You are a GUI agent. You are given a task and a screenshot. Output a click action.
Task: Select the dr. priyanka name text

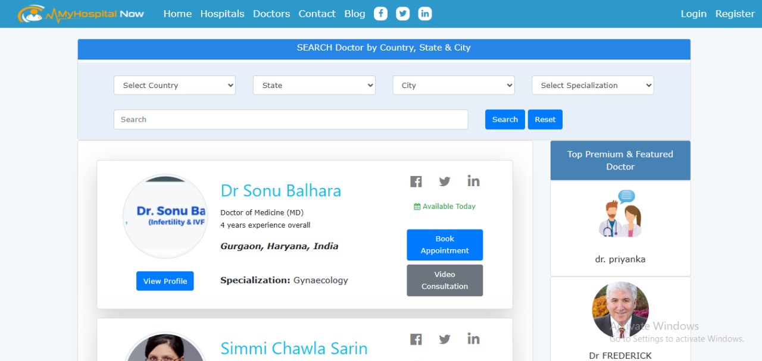coord(620,259)
